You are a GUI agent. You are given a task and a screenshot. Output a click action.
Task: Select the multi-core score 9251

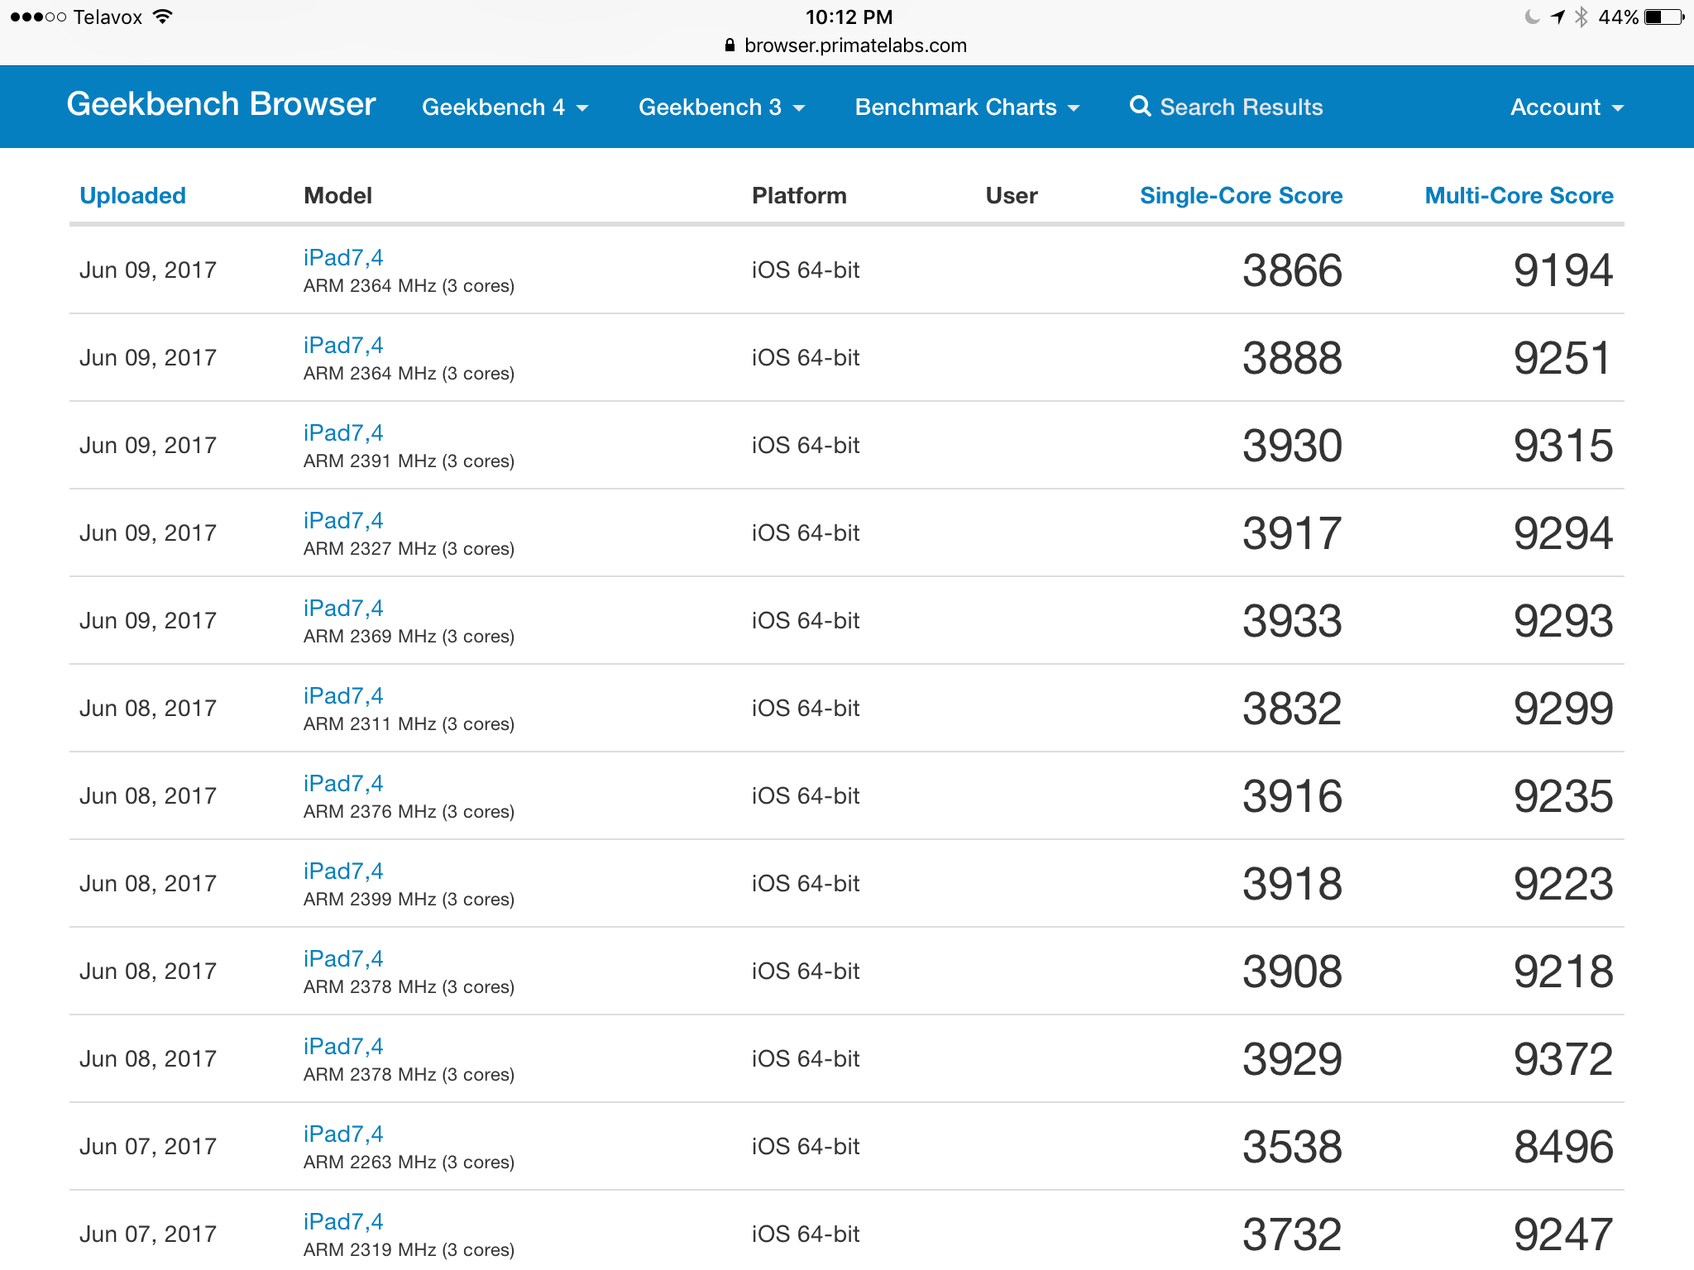pos(1562,358)
